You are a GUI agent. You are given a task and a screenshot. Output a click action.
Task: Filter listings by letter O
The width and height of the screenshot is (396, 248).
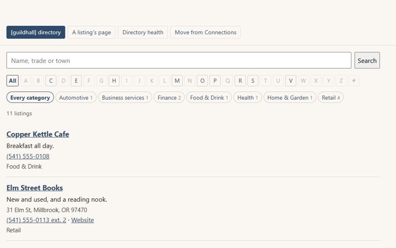point(202,80)
